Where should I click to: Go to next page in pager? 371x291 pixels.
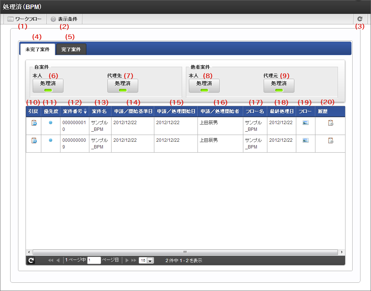(x=127, y=260)
